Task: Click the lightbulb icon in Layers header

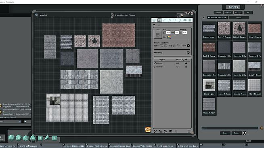Action: pos(183,59)
